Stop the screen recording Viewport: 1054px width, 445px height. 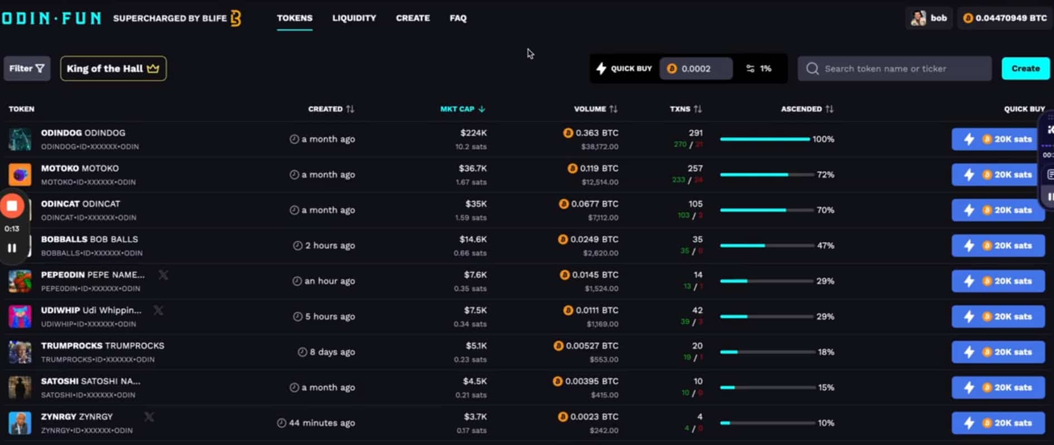[12, 206]
